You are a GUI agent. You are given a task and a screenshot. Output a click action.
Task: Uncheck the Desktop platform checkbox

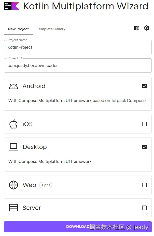[144, 147]
